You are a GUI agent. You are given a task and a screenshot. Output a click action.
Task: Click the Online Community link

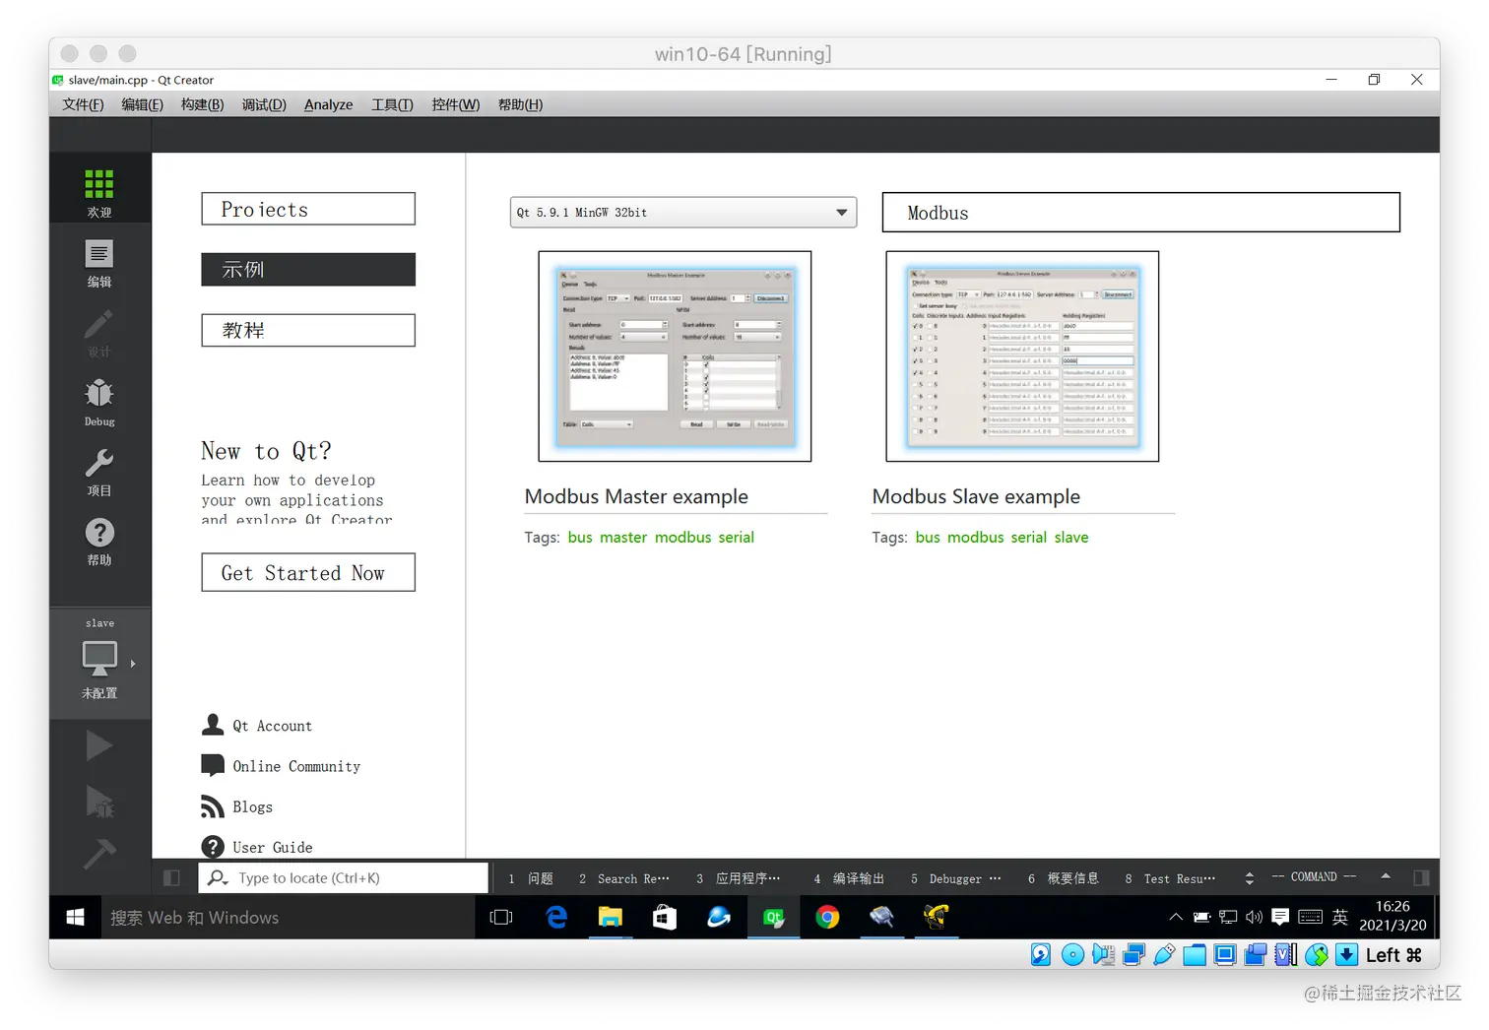point(296,766)
